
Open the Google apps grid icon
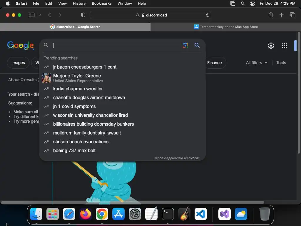coord(285,46)
